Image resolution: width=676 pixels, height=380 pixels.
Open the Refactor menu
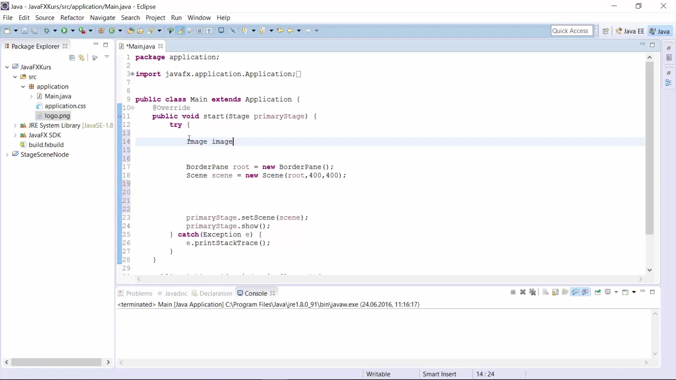coord(72,18)
